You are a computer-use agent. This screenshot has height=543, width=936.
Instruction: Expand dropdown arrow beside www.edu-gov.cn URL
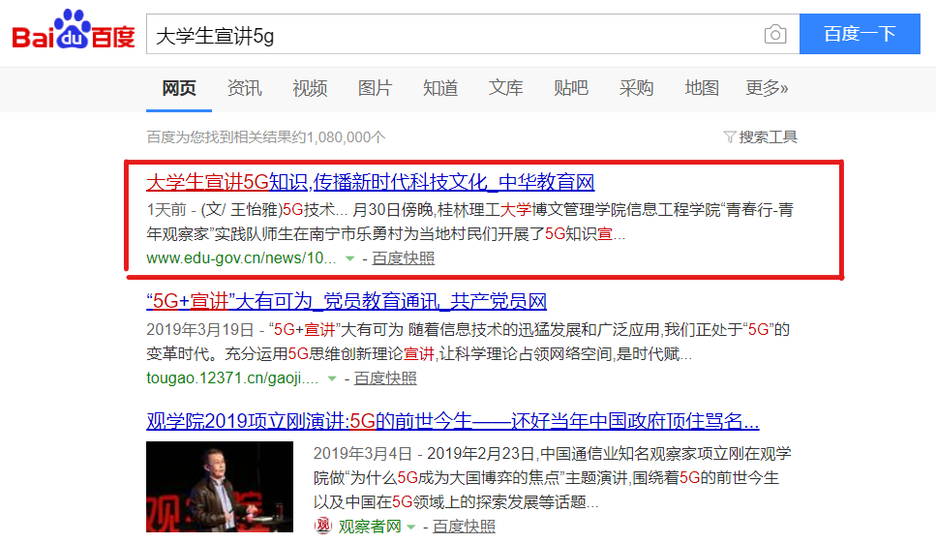[x=348, y=259]
